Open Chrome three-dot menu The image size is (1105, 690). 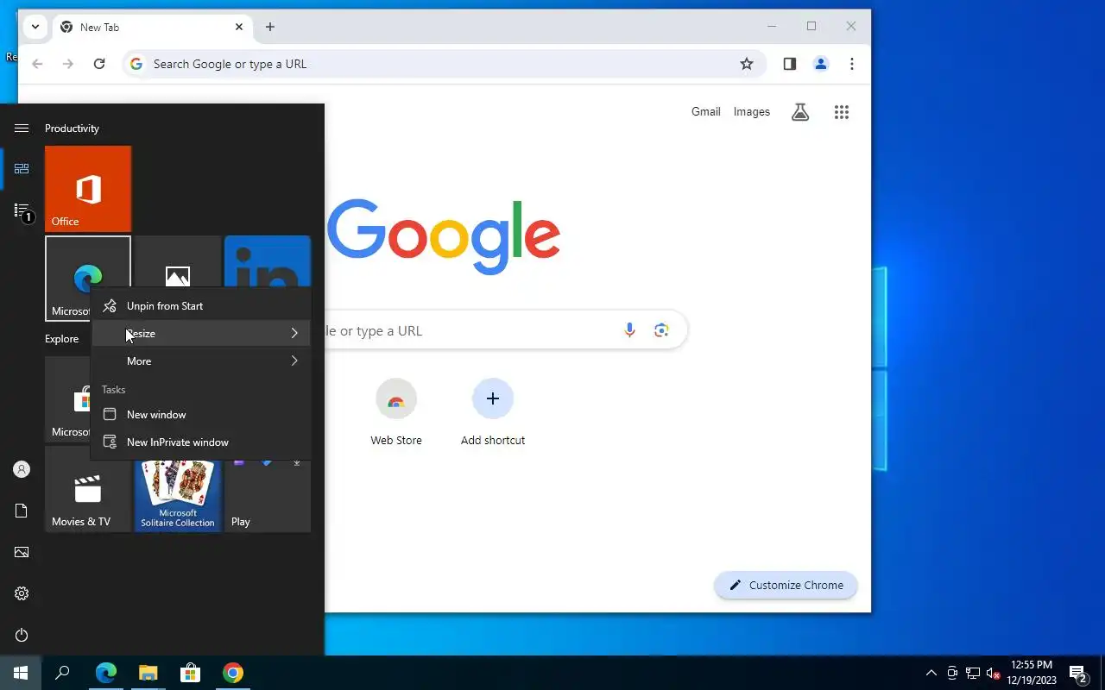pyautogui.click(x=852, y=64)
